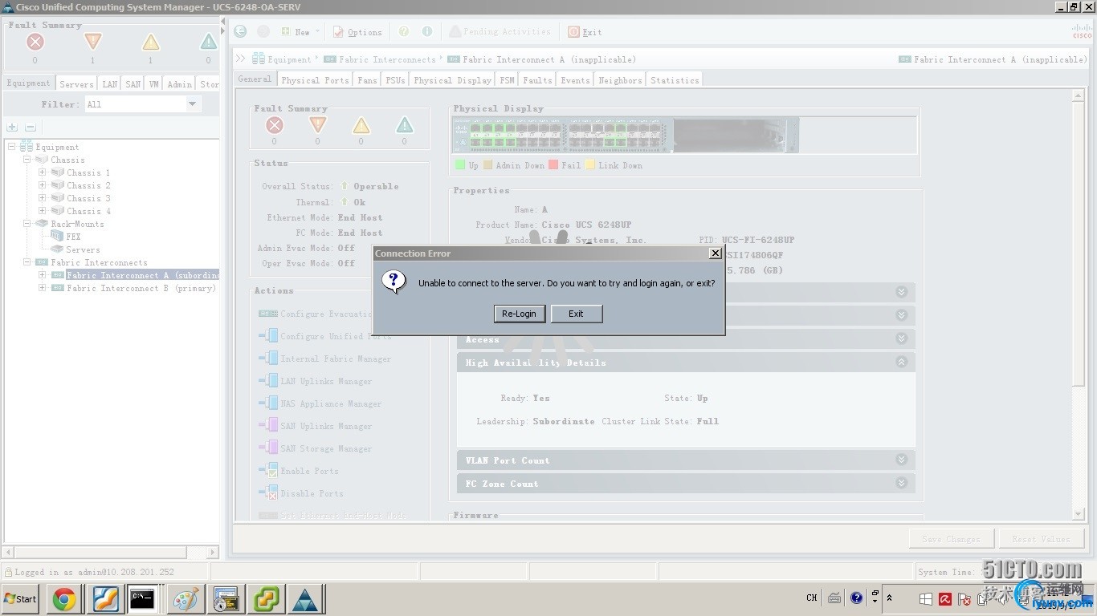Open the command prompt taskbar icon
Image resolution: width=1097 pixels, height=616 pixels.
tap(142, 598)
